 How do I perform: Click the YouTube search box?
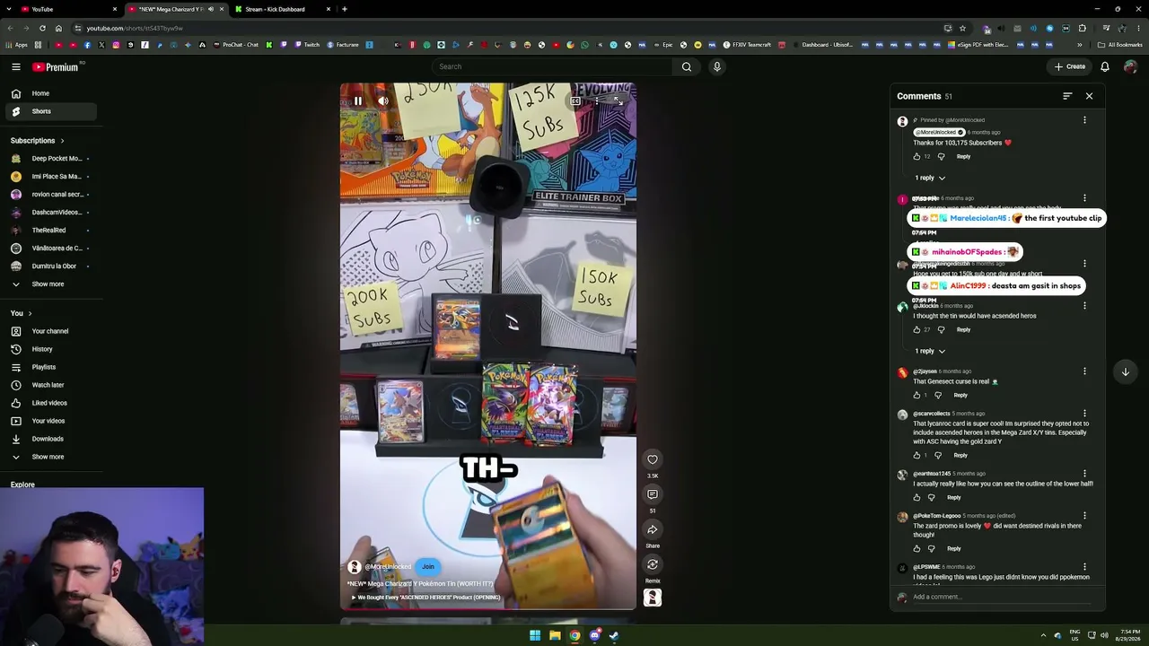point(551,66)
